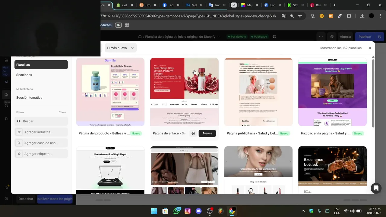Screen dimensions: 386x217
Task: Select the Next-Generation Vinyl Player template
Action: point(110,170)
